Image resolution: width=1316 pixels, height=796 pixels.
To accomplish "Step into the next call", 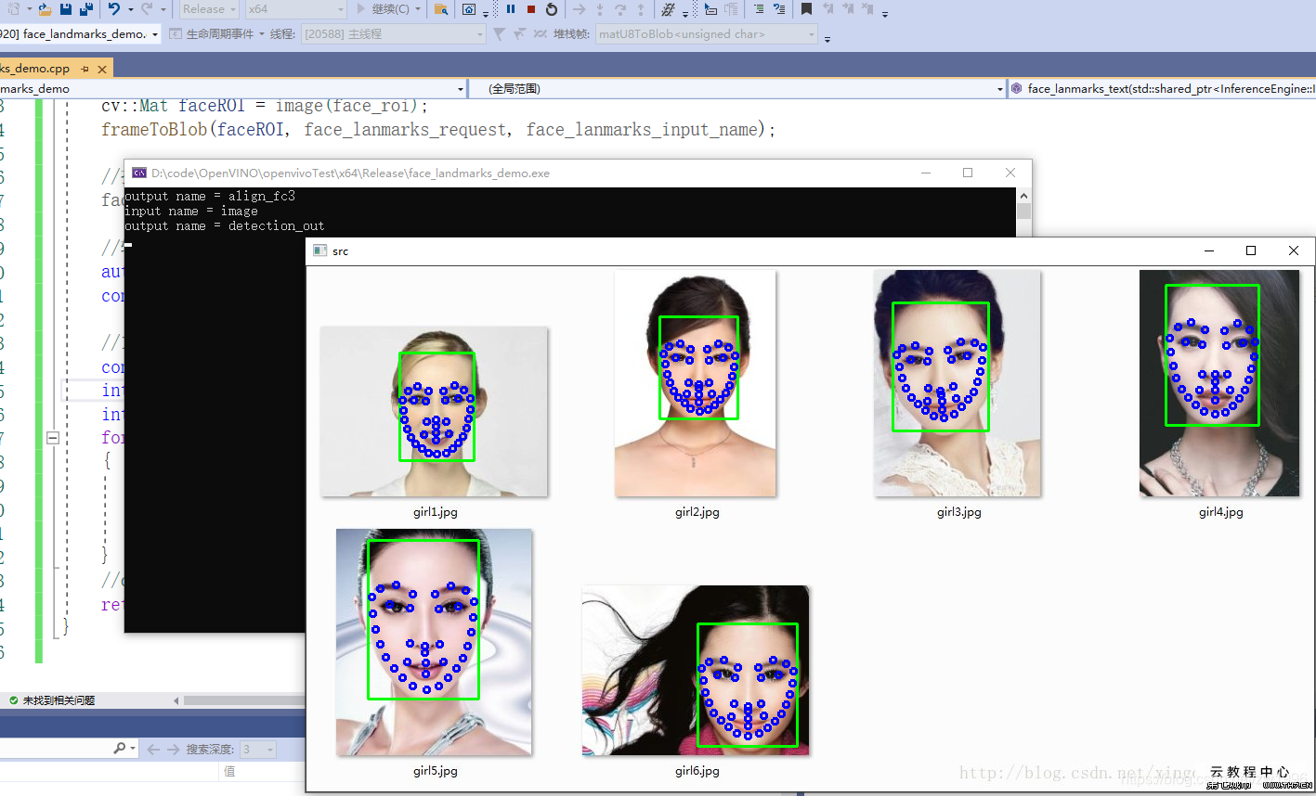I will pyautogui.click(x=600, y=9).
